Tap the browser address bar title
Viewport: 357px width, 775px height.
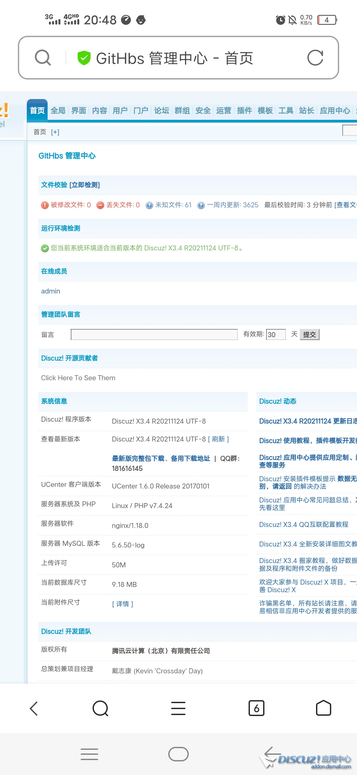click(x=175, y=58)
